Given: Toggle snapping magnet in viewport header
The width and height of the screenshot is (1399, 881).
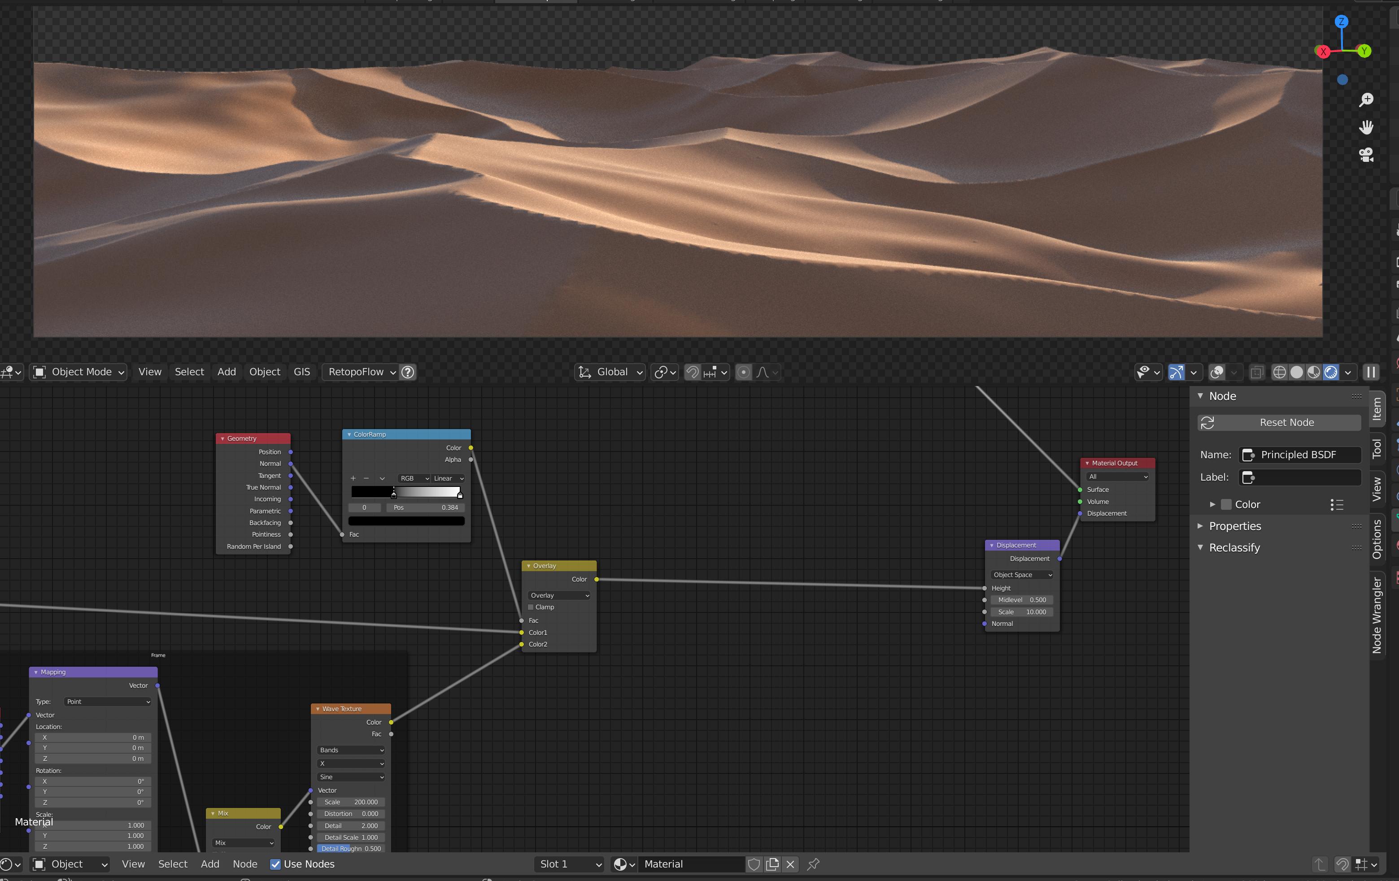Looking at the screenshot, I should click(x=692, y=372).
